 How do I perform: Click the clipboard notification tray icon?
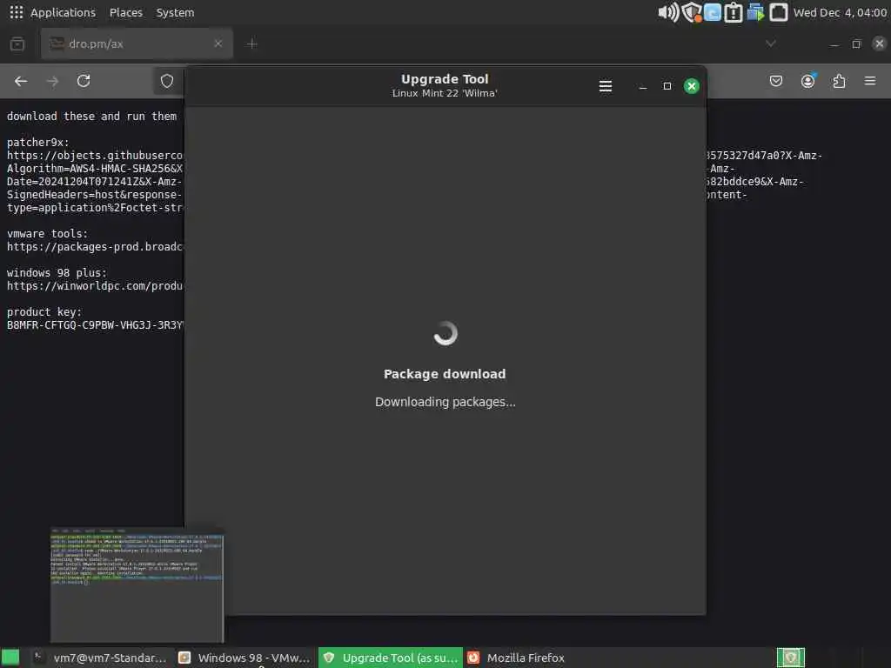click(x=733, y=12)
